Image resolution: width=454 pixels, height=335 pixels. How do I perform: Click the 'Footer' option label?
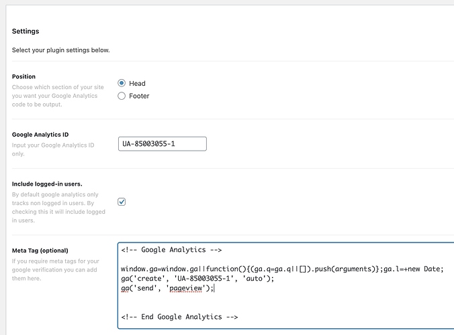pyautogui.click(x=139, y=96)
